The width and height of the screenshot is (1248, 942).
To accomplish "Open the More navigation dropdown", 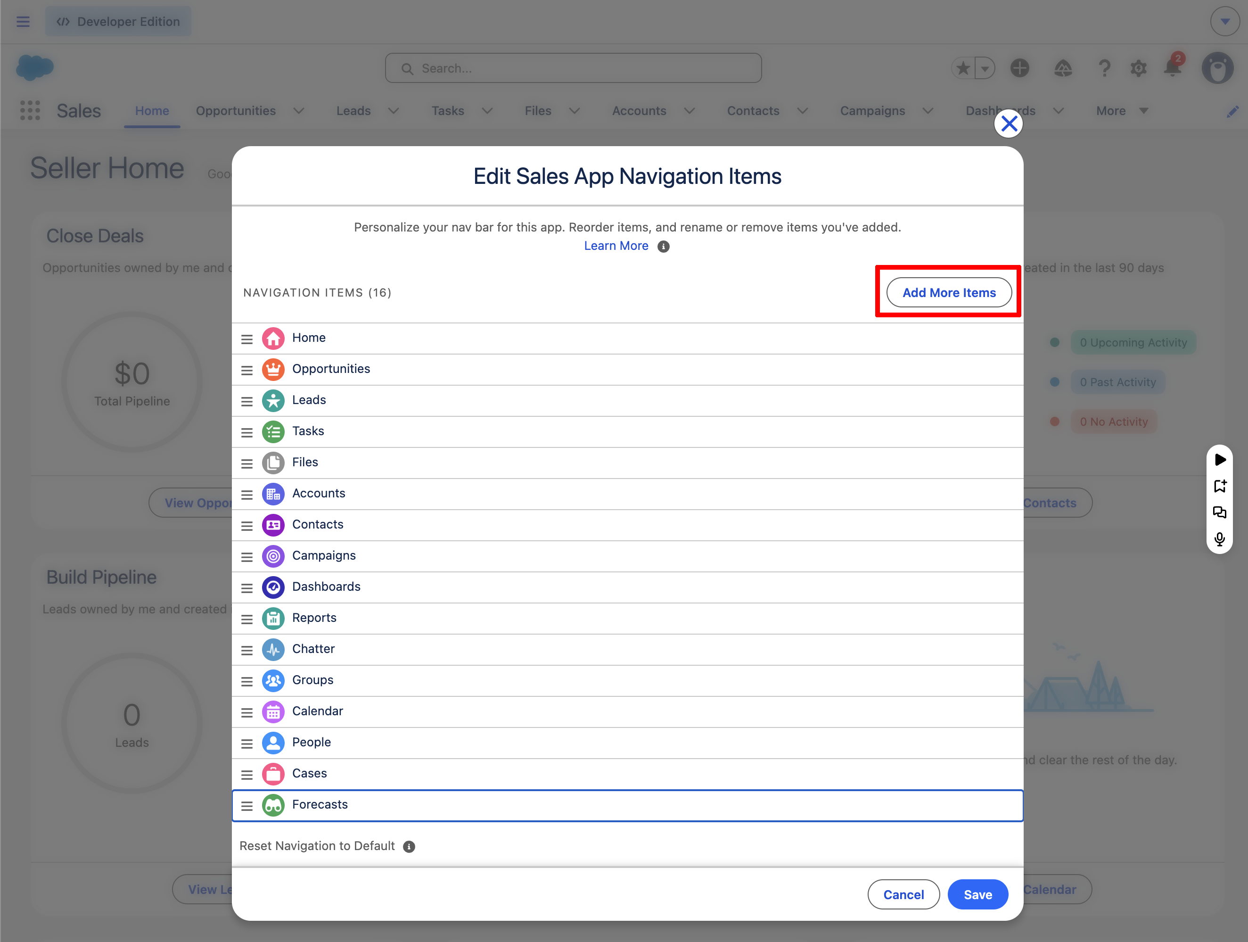I will [x=1122, y=111].
